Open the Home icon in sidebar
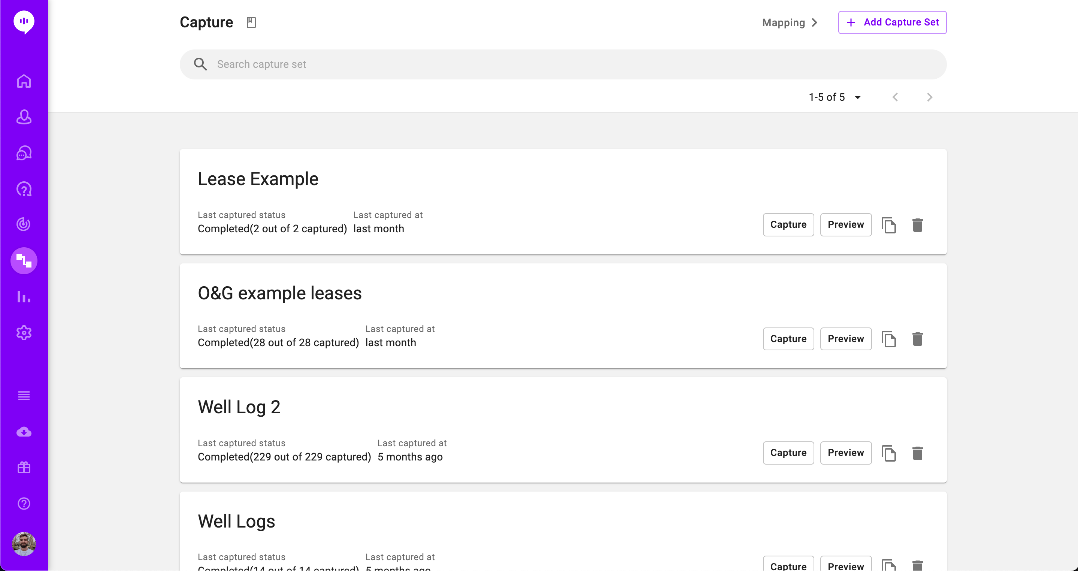The height and width of the screenshot is (571, 1078). 24,81
